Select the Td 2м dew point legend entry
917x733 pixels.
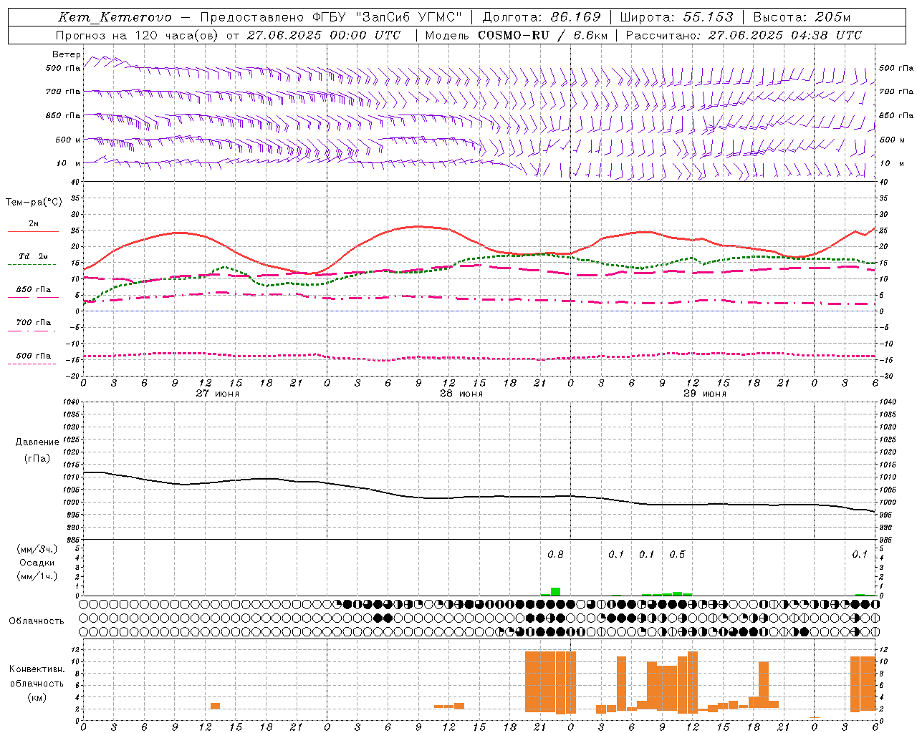click(x=34, y=256)
